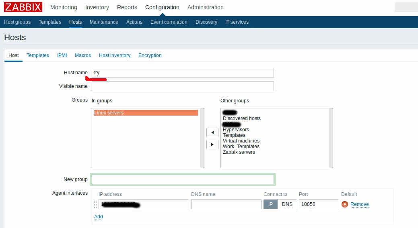Click the Zabbix logo
418x228 pixels.
pyautogui.click(x=23, y=7)
